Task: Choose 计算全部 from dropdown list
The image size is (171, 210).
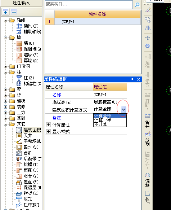Action: (110, 116)
